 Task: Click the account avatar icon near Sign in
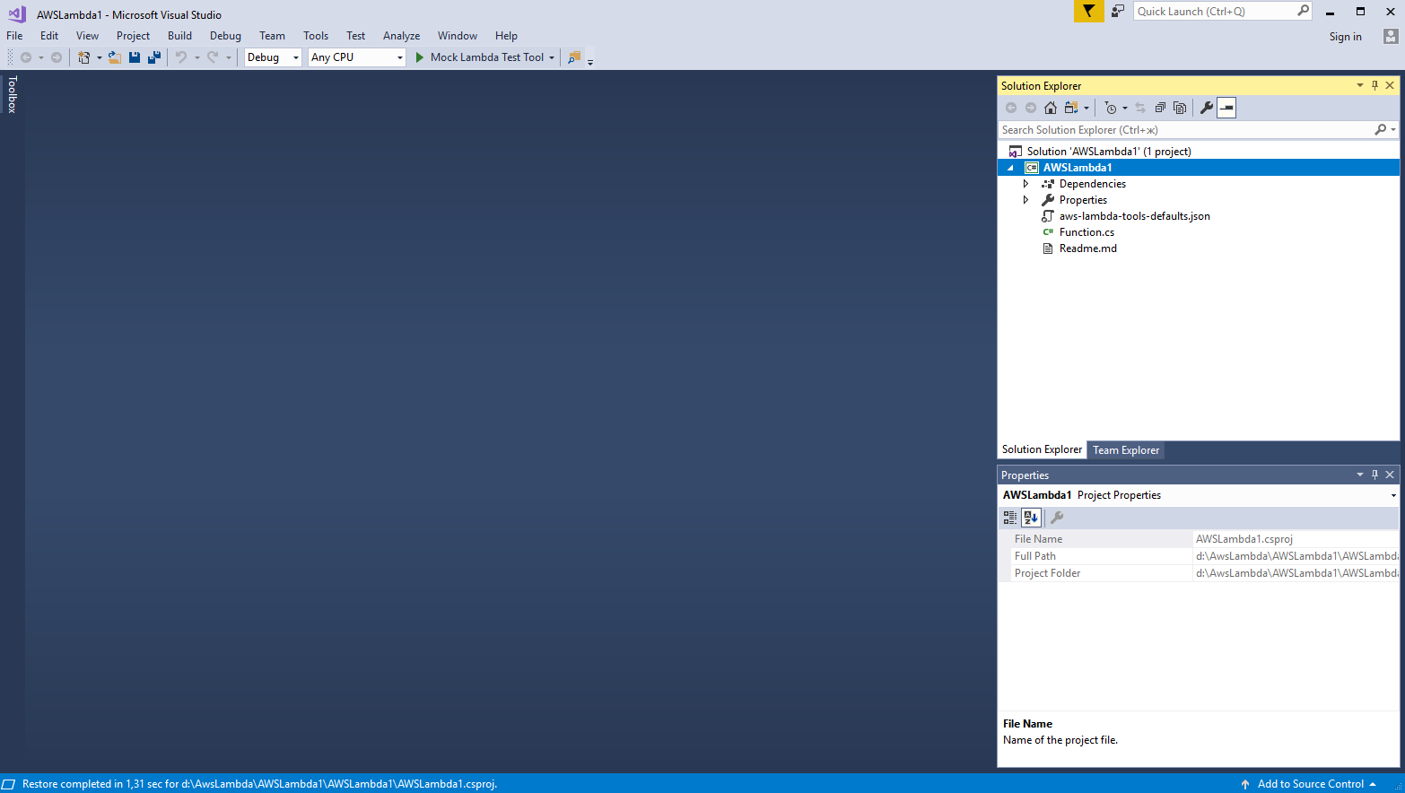[1391, 36]
